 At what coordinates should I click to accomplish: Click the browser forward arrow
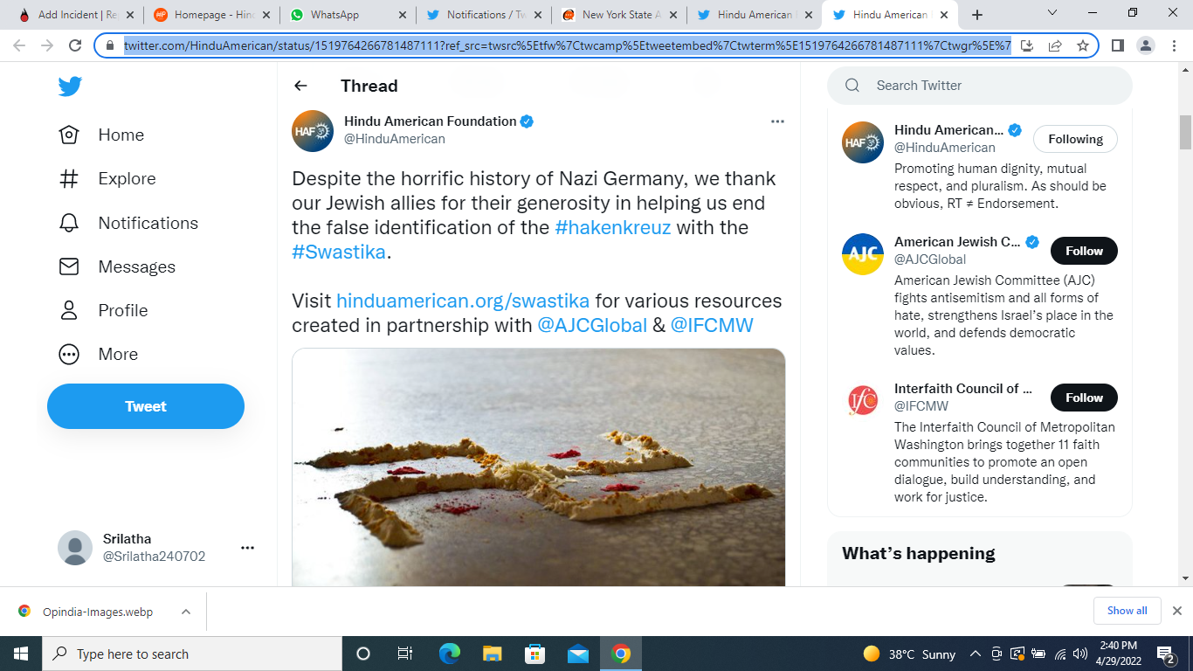pyautogui.click(x=47, y=46)
